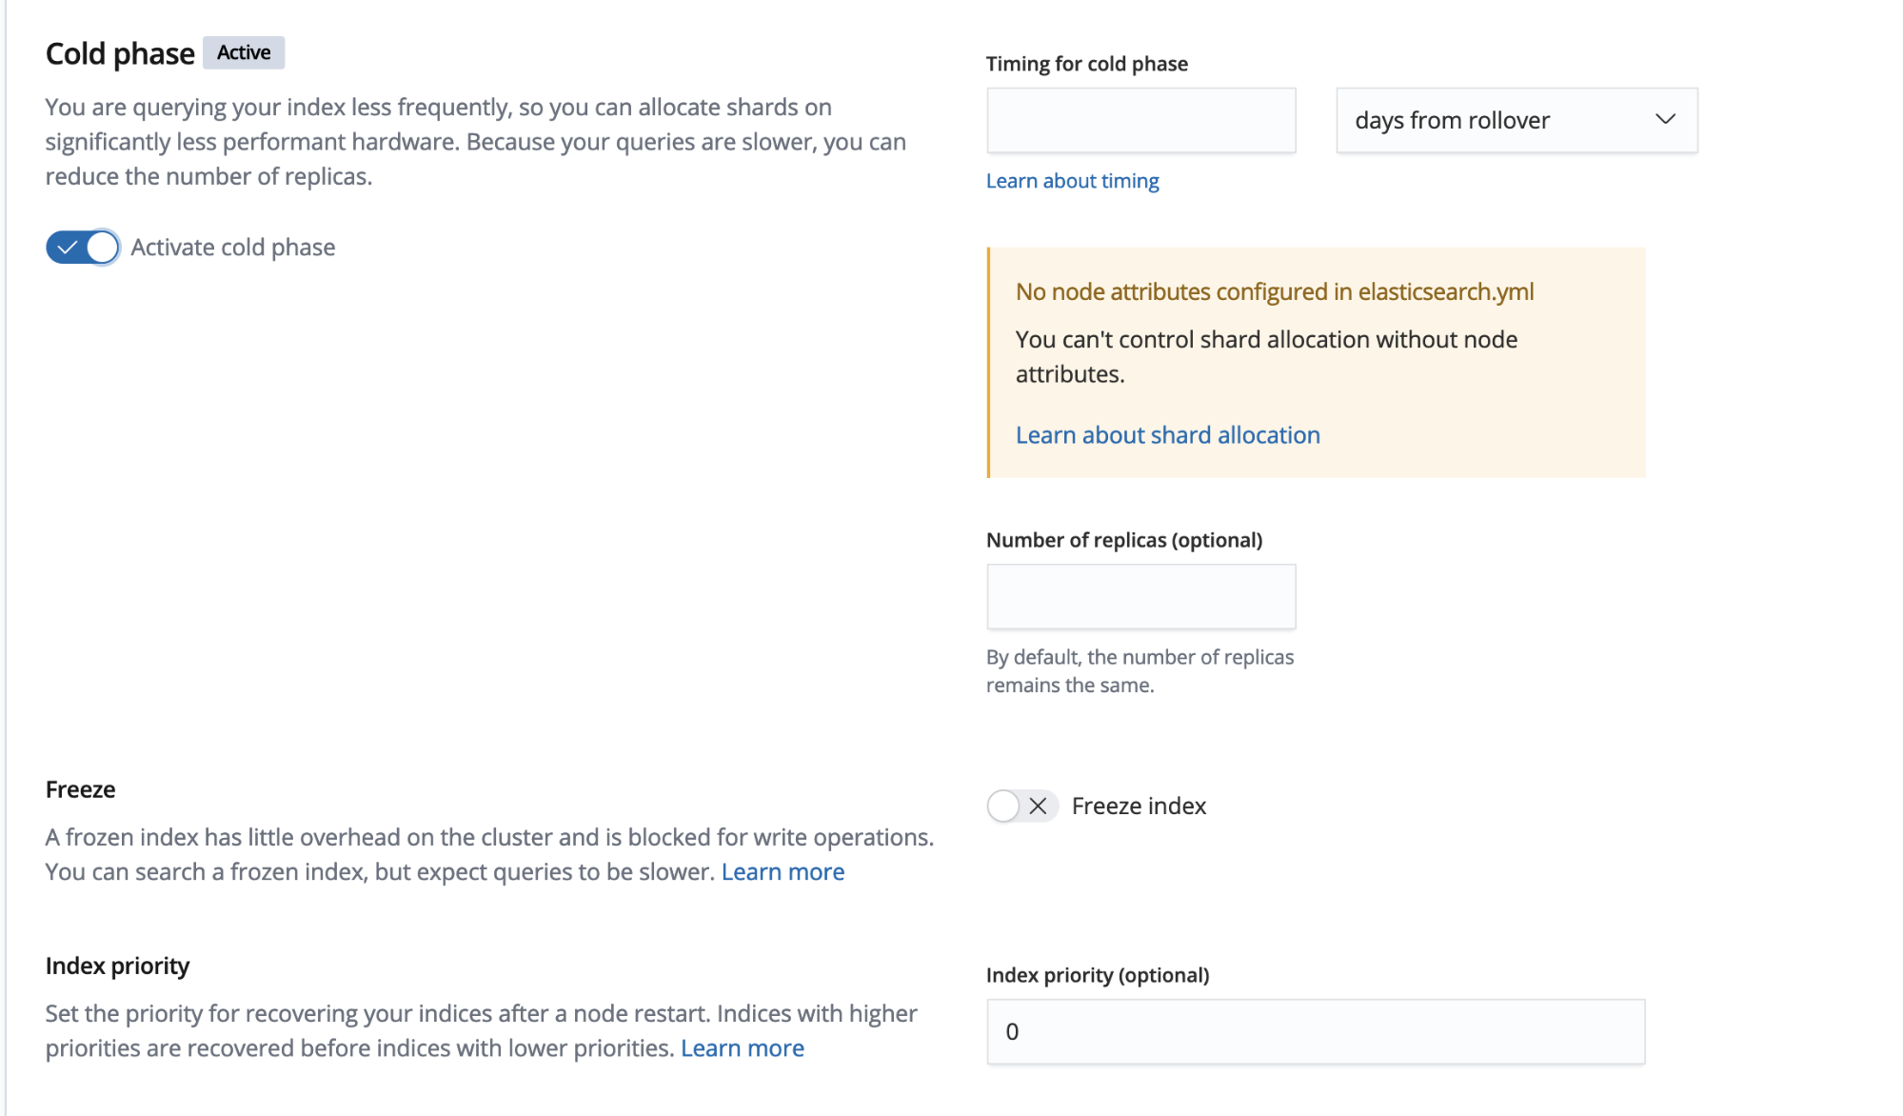Open Learn more link in Freeze description
Screen dimensions: 1903x1116
point(783,872)
